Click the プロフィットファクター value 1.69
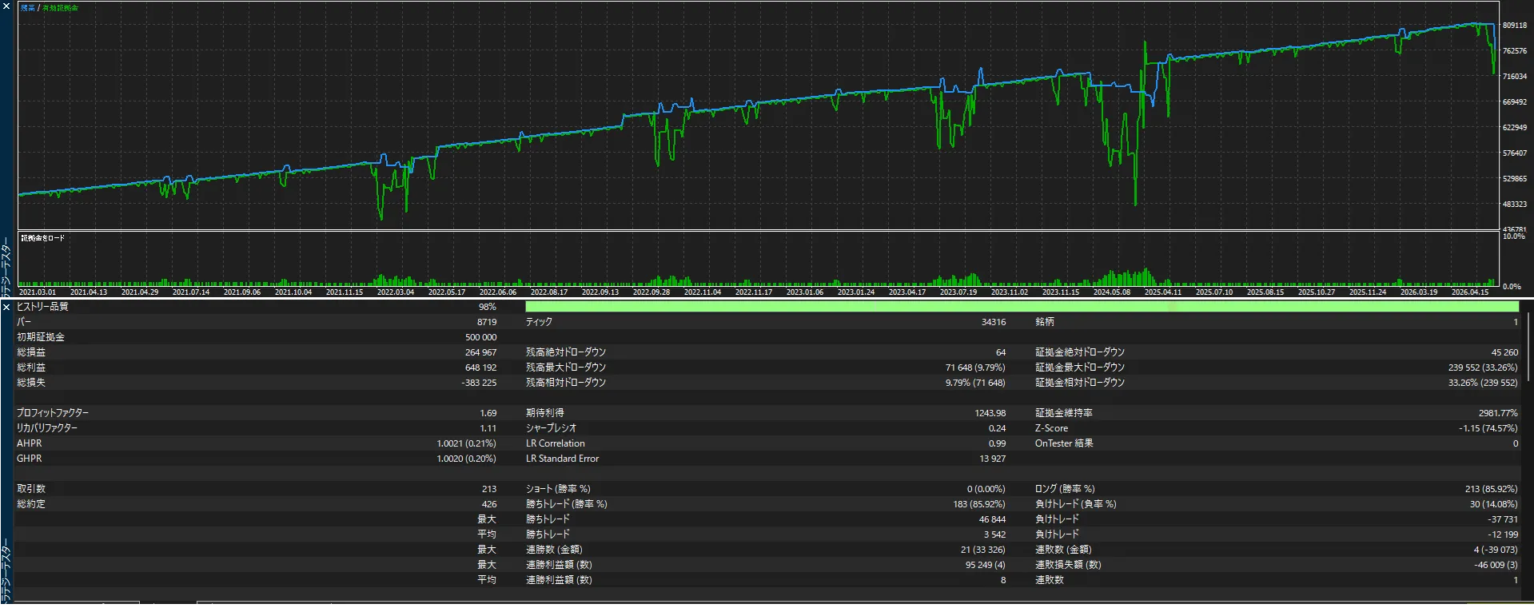 click(488, 413)
